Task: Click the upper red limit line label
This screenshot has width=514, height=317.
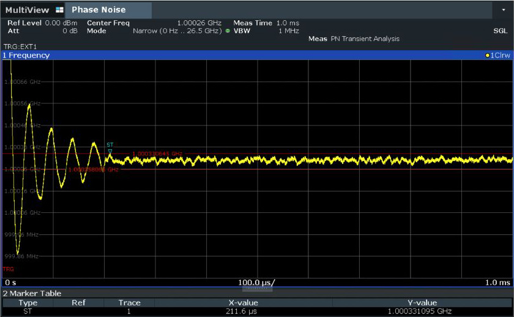Action: click(157, 154)
